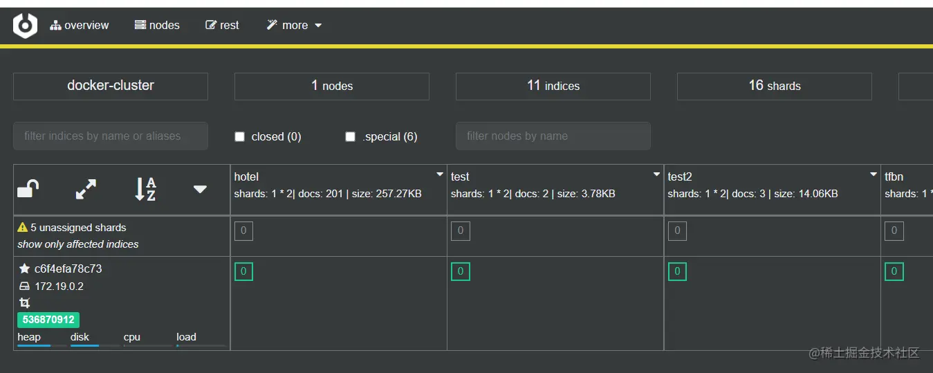The height and width of the screenshot is (373, 933).
Task: Expand the more dropdown menu
Action: tap(294, 26)
